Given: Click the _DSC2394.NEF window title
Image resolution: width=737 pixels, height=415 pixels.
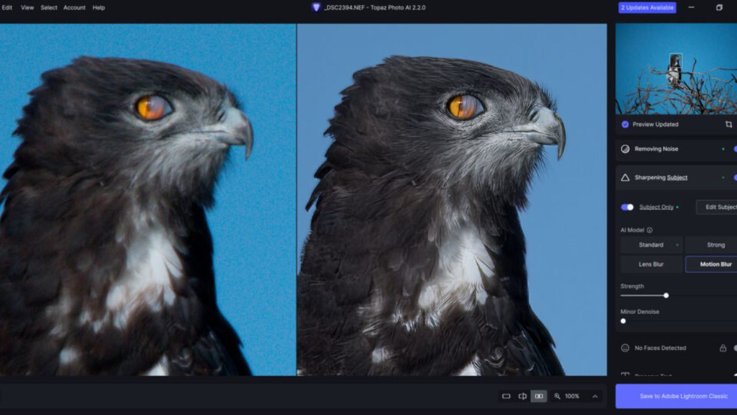Looking at the screenshot, I should [x=375, y=7].
